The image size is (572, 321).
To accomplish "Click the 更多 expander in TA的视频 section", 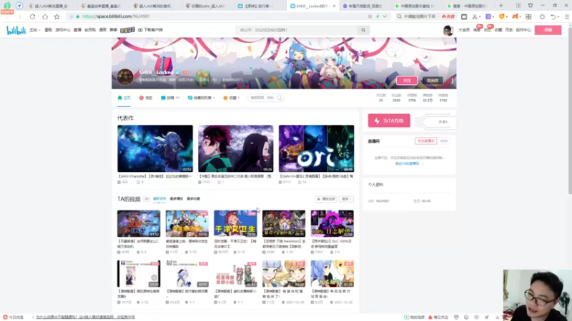I will pyautogui.click(x=346, y=199).
